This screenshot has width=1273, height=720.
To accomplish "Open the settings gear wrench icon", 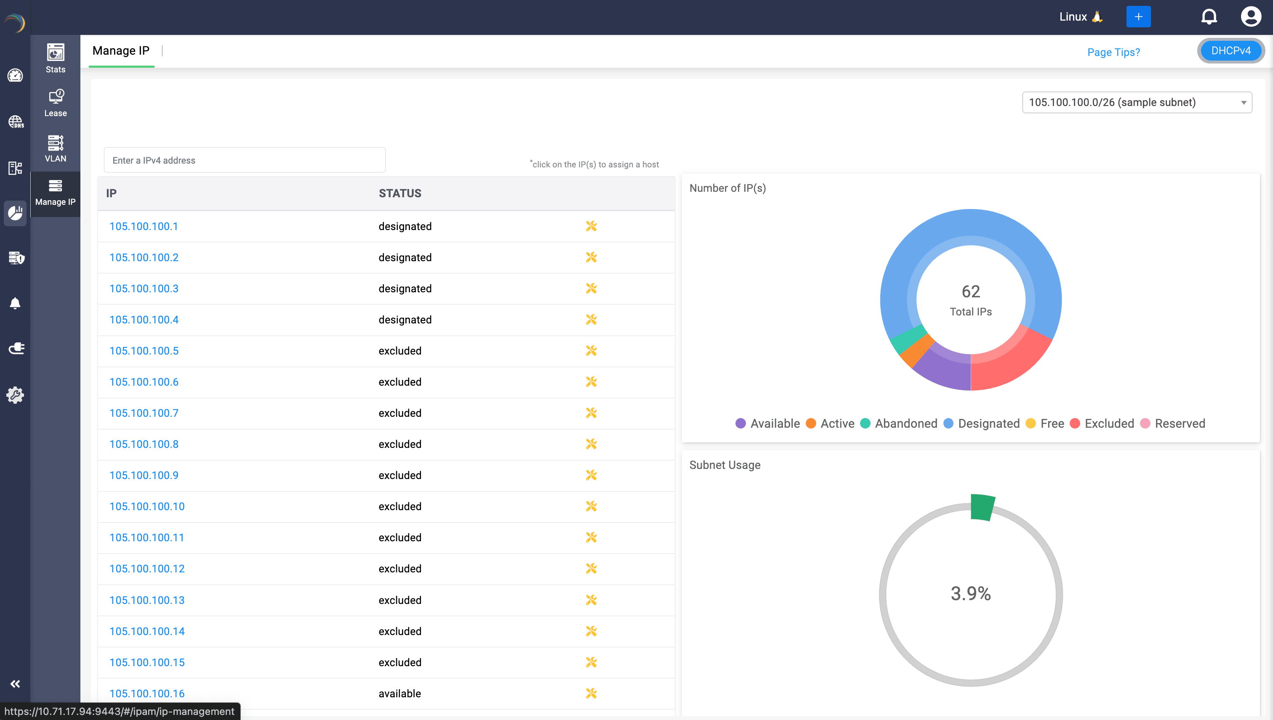I will click(x=15, y=394).
